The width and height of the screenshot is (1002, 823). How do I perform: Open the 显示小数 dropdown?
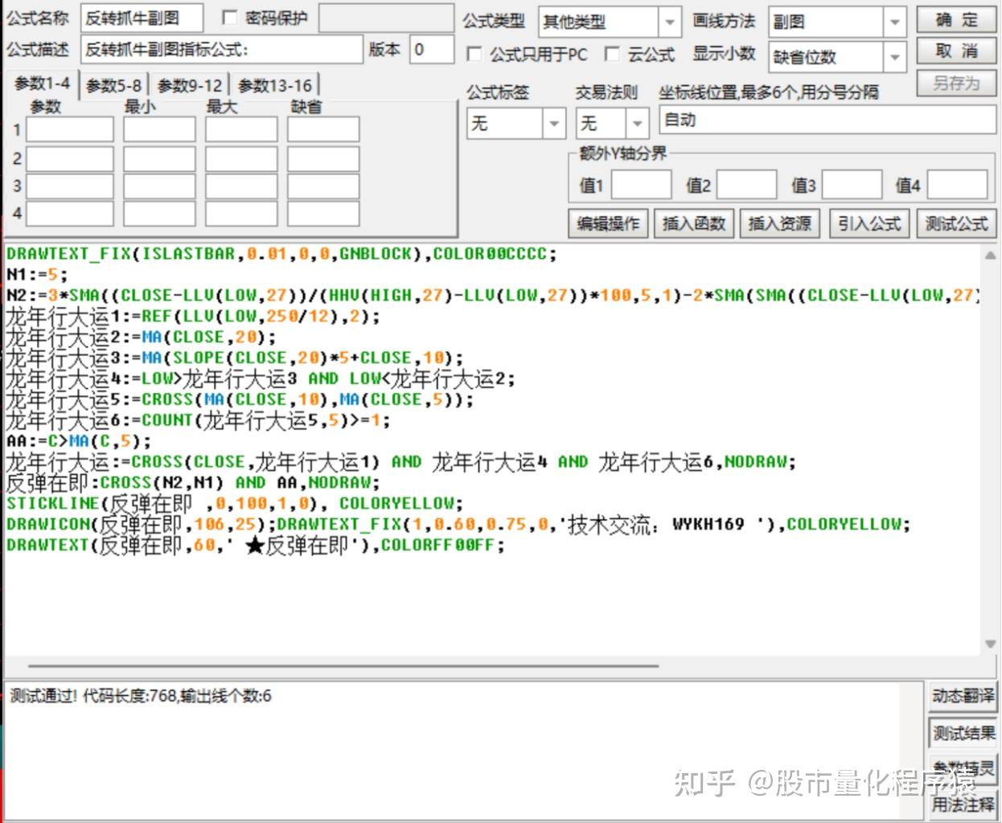click(837, 57)
